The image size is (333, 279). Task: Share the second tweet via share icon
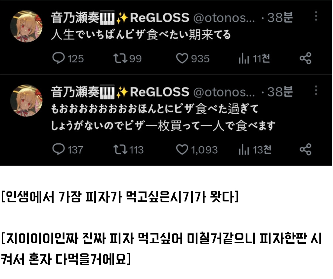[306, 149]
